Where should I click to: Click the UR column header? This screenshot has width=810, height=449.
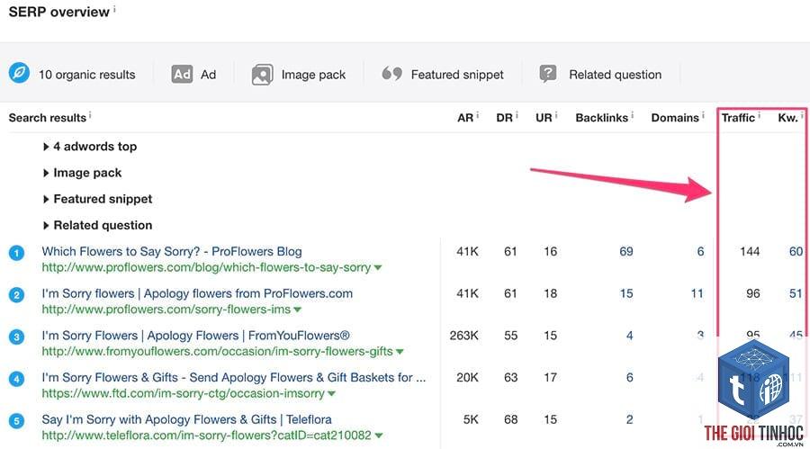click(x=544, y=118)
